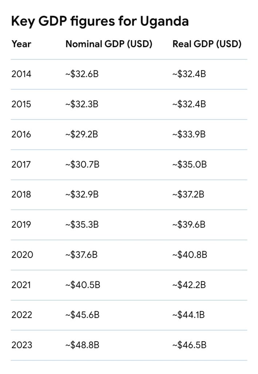
Task: Click the 2017 real GDP value ~$35.0B
Action: [x=189, y=164]
